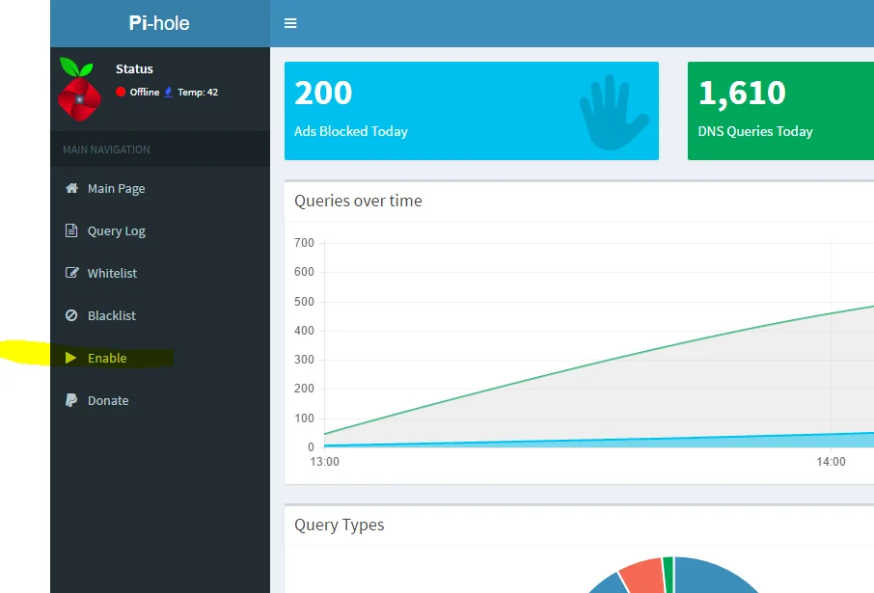Click the 200 ads blocked count

(323, 93)
